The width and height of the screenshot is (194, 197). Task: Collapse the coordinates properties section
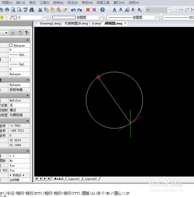pos(28,121)
